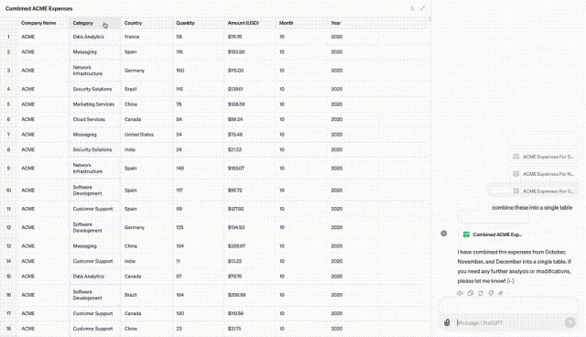Open the ACME Expenses For D... attachment
This screenshot has width=586, height=337.
pyautogui.click(x=543, y=157)
